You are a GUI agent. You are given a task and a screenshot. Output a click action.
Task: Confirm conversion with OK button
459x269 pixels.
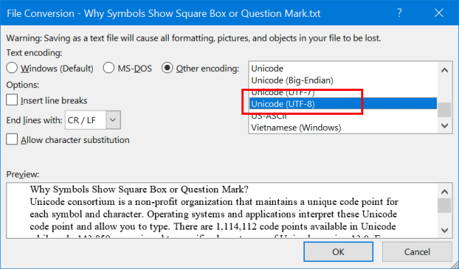(339, 251)
